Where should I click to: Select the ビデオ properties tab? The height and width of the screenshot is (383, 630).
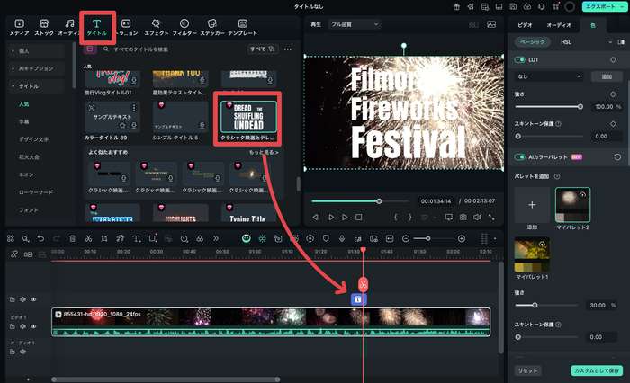point(525,25)
